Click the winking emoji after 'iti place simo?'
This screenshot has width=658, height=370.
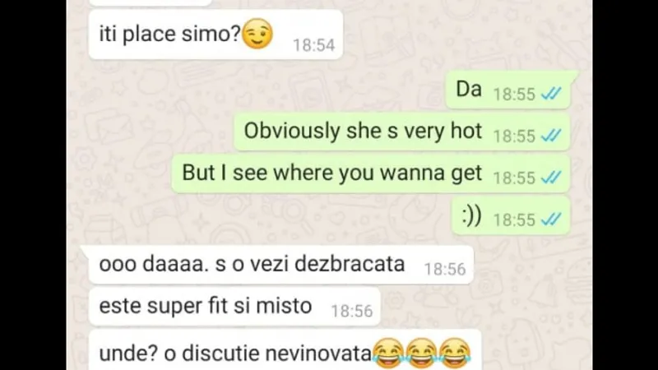coord(257,34)
